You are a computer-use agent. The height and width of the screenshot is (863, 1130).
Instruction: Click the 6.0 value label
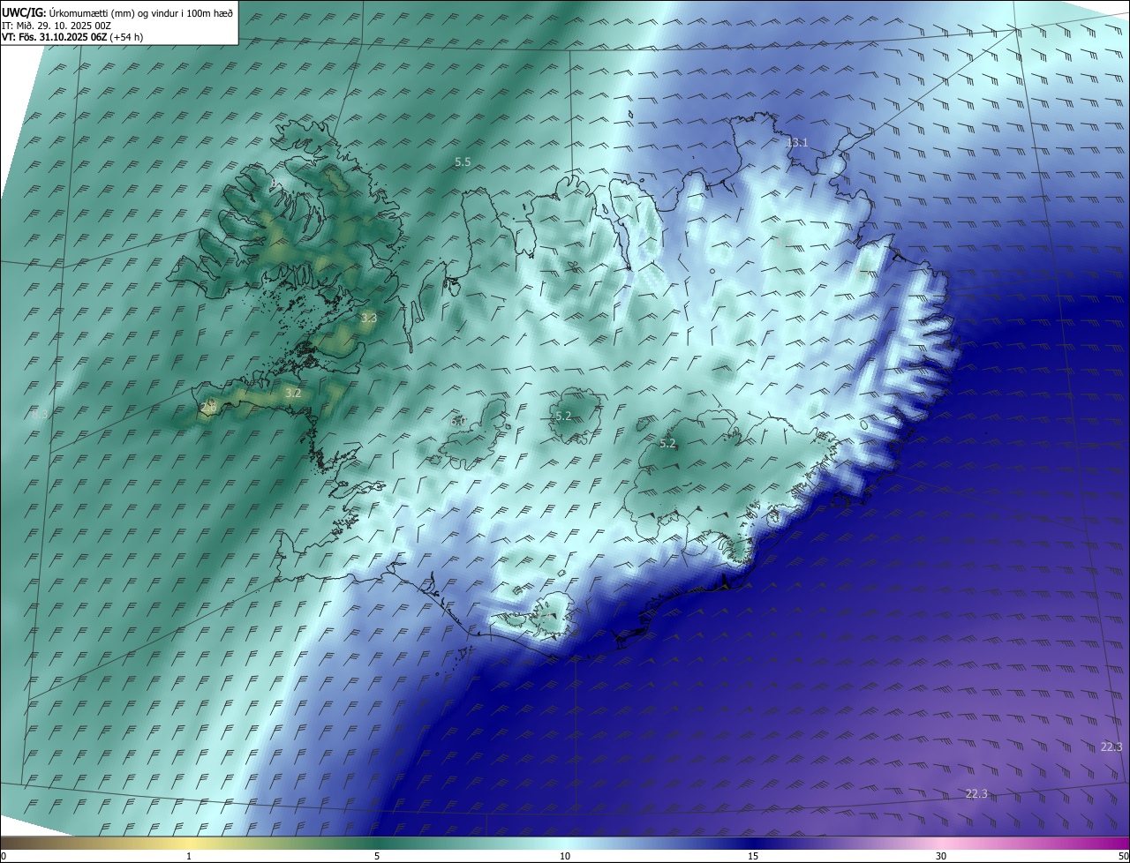(458, 422)
